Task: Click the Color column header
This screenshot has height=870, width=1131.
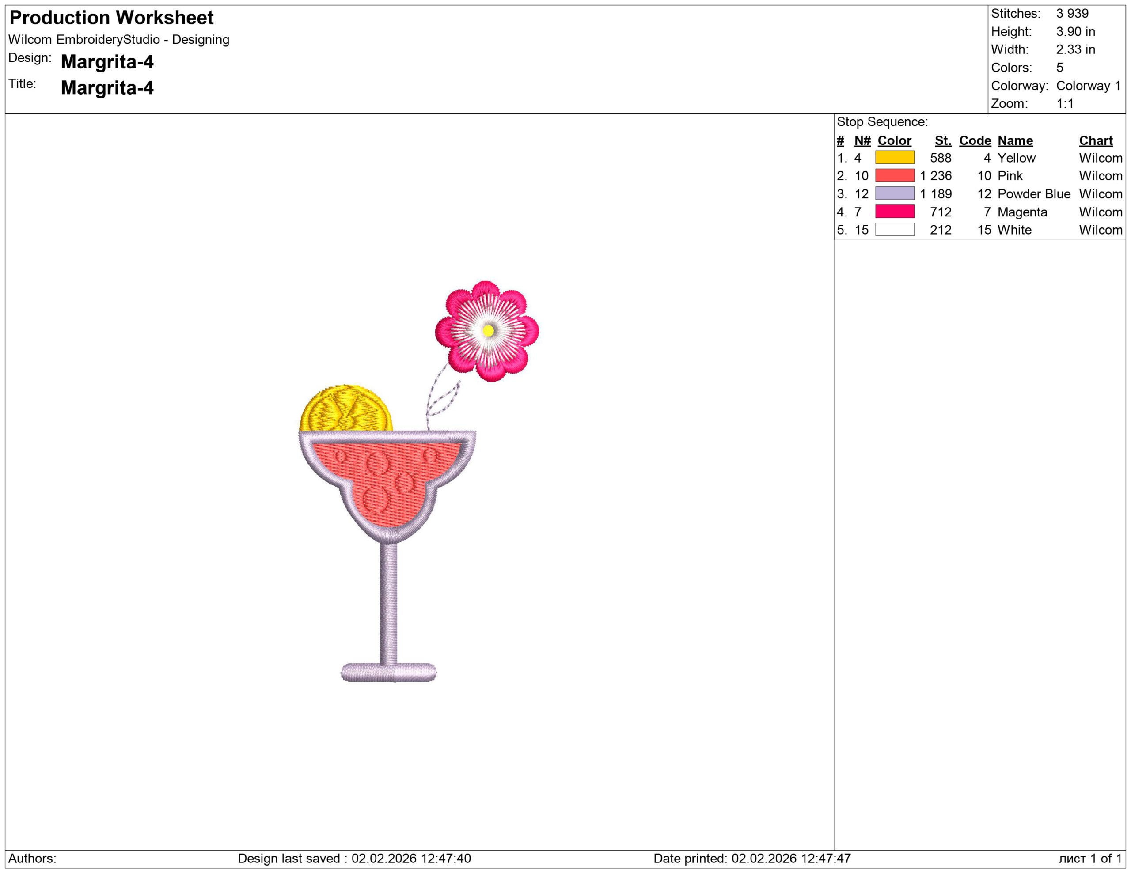Action: [894, 140]
